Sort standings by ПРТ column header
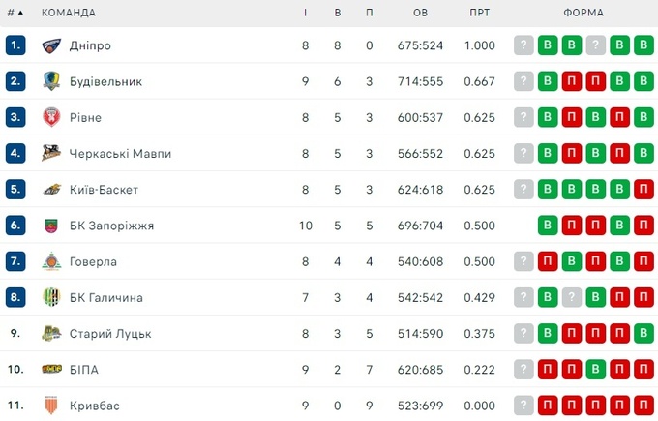658x421 pixels. pyautogui.click(x=479, y=13)
